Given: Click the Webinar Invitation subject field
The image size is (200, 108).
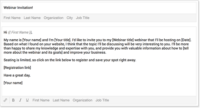Looking at the screenshot, I should [x=99, y=8].
